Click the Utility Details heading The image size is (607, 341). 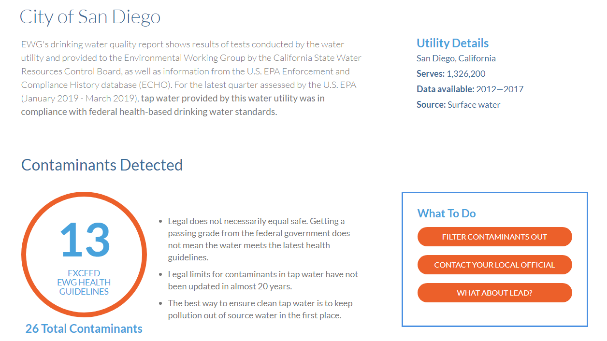coord(452,43)
